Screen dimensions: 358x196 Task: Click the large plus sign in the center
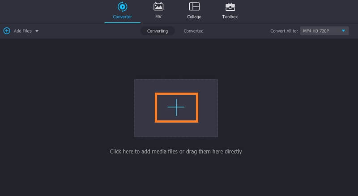click(176, 108)
